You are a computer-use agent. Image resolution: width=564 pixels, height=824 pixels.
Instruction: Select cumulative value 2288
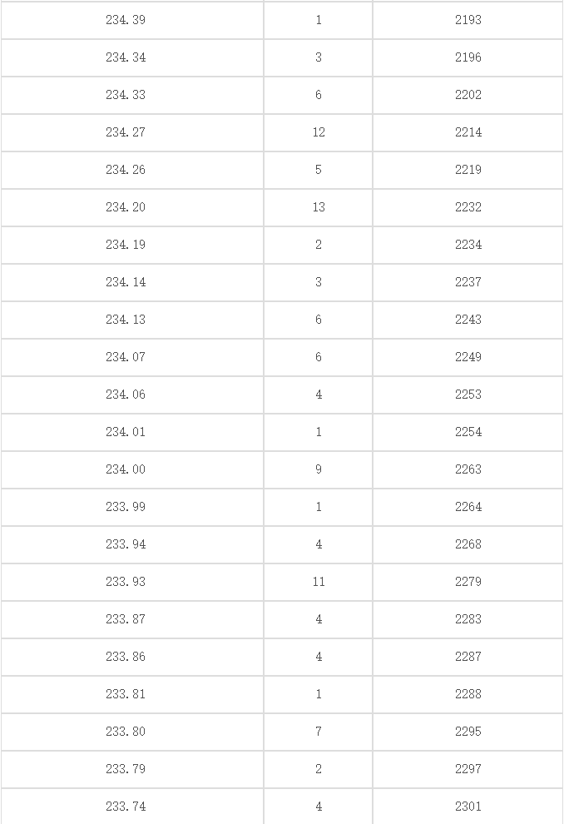coord(468,694)
